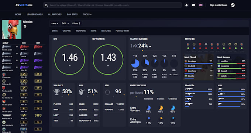This screenshot has height=133, width=251.
Task: Click the Steam logo next to Sign in
Action: tap(233, 5)
